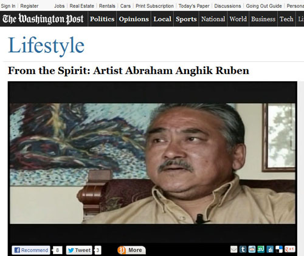Open the More sharing options
The image size is (304, 256).
click(131, 250)
